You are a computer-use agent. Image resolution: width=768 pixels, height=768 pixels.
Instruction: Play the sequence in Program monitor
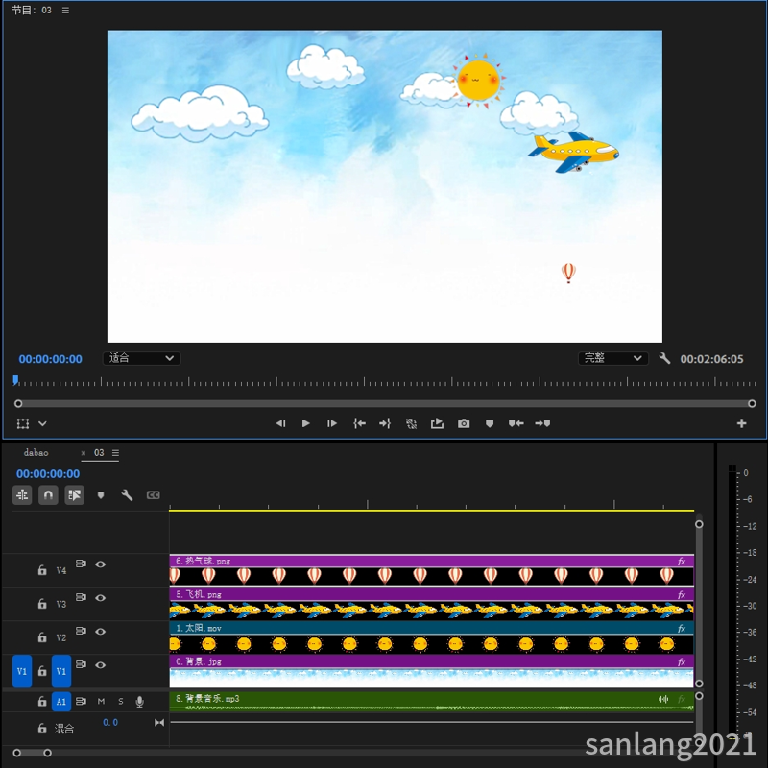click(305, 423)
